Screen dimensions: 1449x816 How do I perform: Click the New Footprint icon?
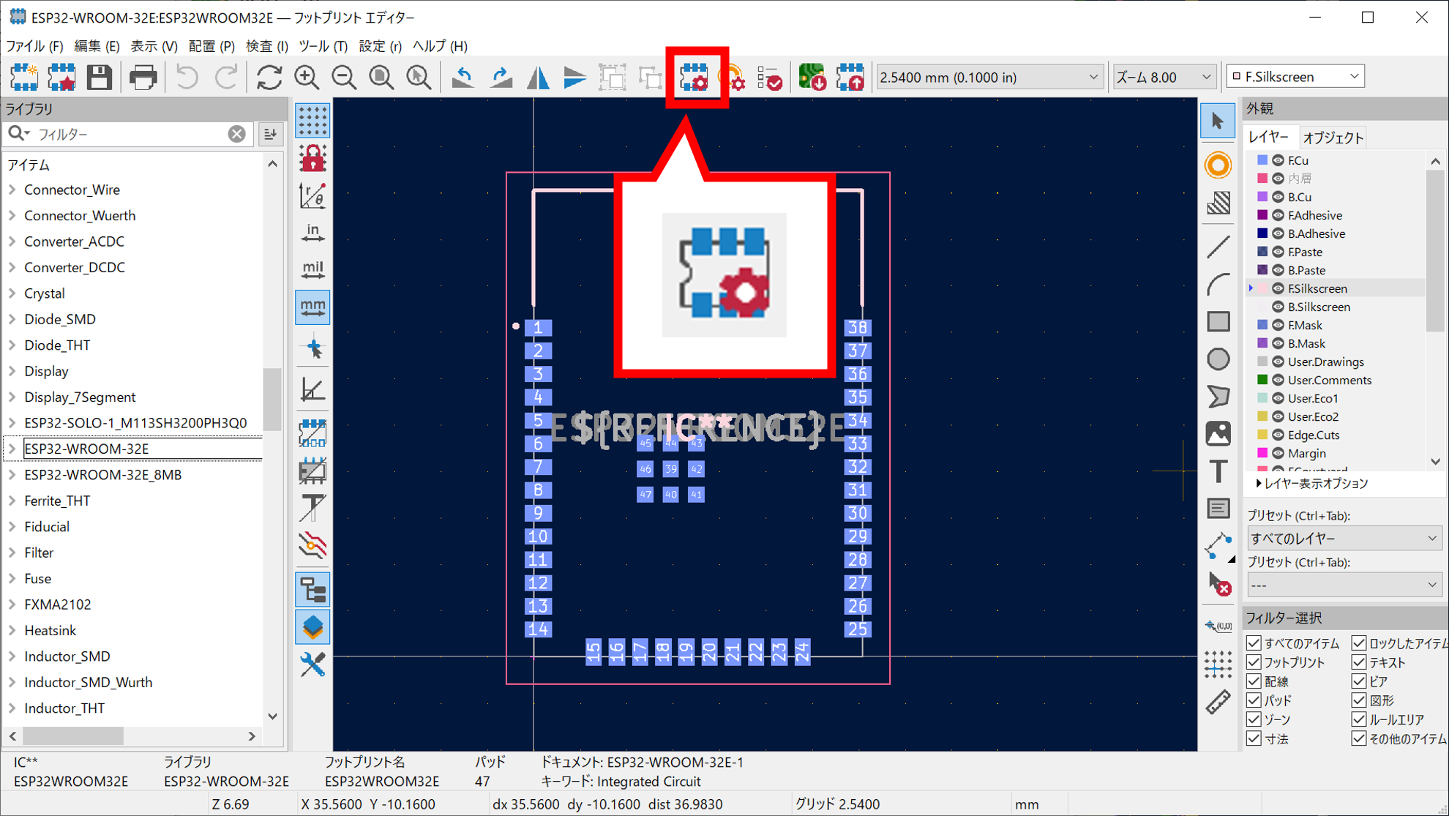[23, 77]
